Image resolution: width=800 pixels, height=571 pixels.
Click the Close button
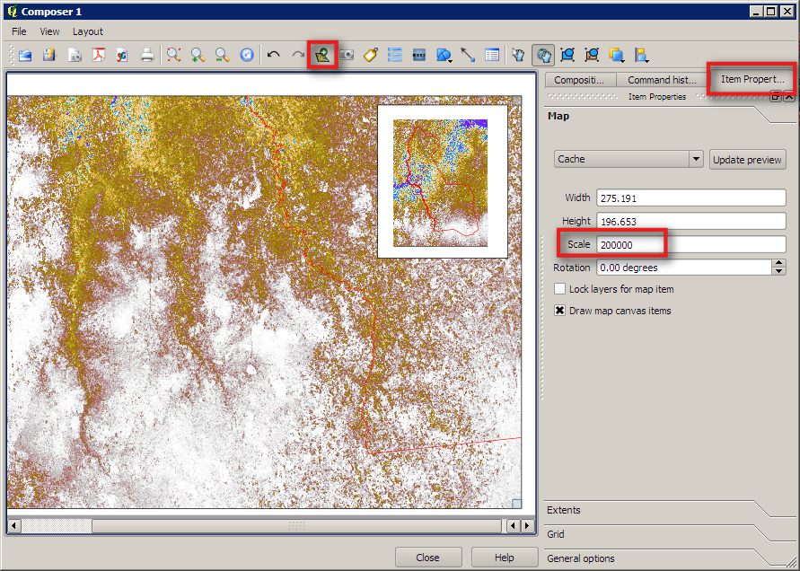(x=428, y=557)
